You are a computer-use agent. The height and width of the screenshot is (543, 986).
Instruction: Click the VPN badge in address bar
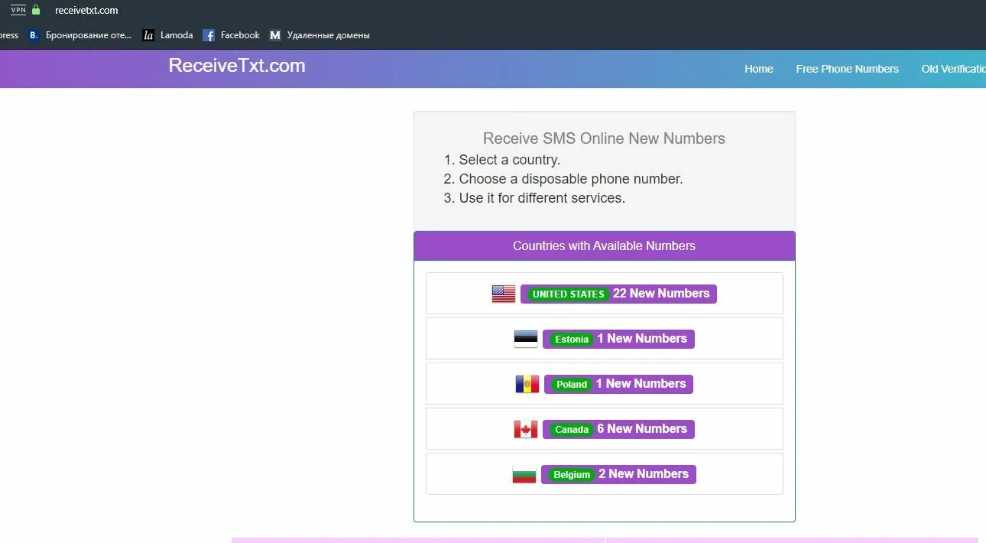[x=18, y=10]
